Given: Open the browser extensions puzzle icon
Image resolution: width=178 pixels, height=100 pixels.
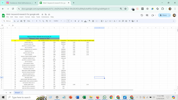Looking at the screenshot, I should 163,9.
